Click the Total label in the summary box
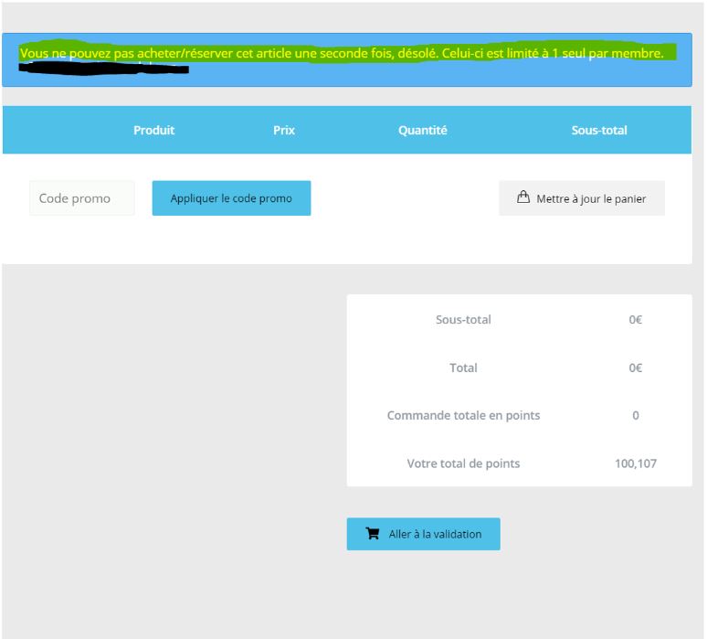This screenshot has height=639, width=707. 463,367
